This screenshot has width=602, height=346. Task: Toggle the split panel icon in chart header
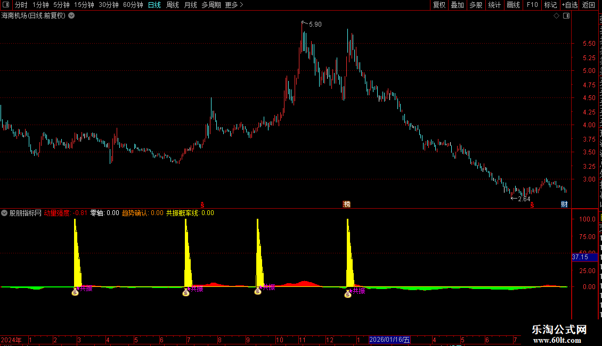(566, 16)
